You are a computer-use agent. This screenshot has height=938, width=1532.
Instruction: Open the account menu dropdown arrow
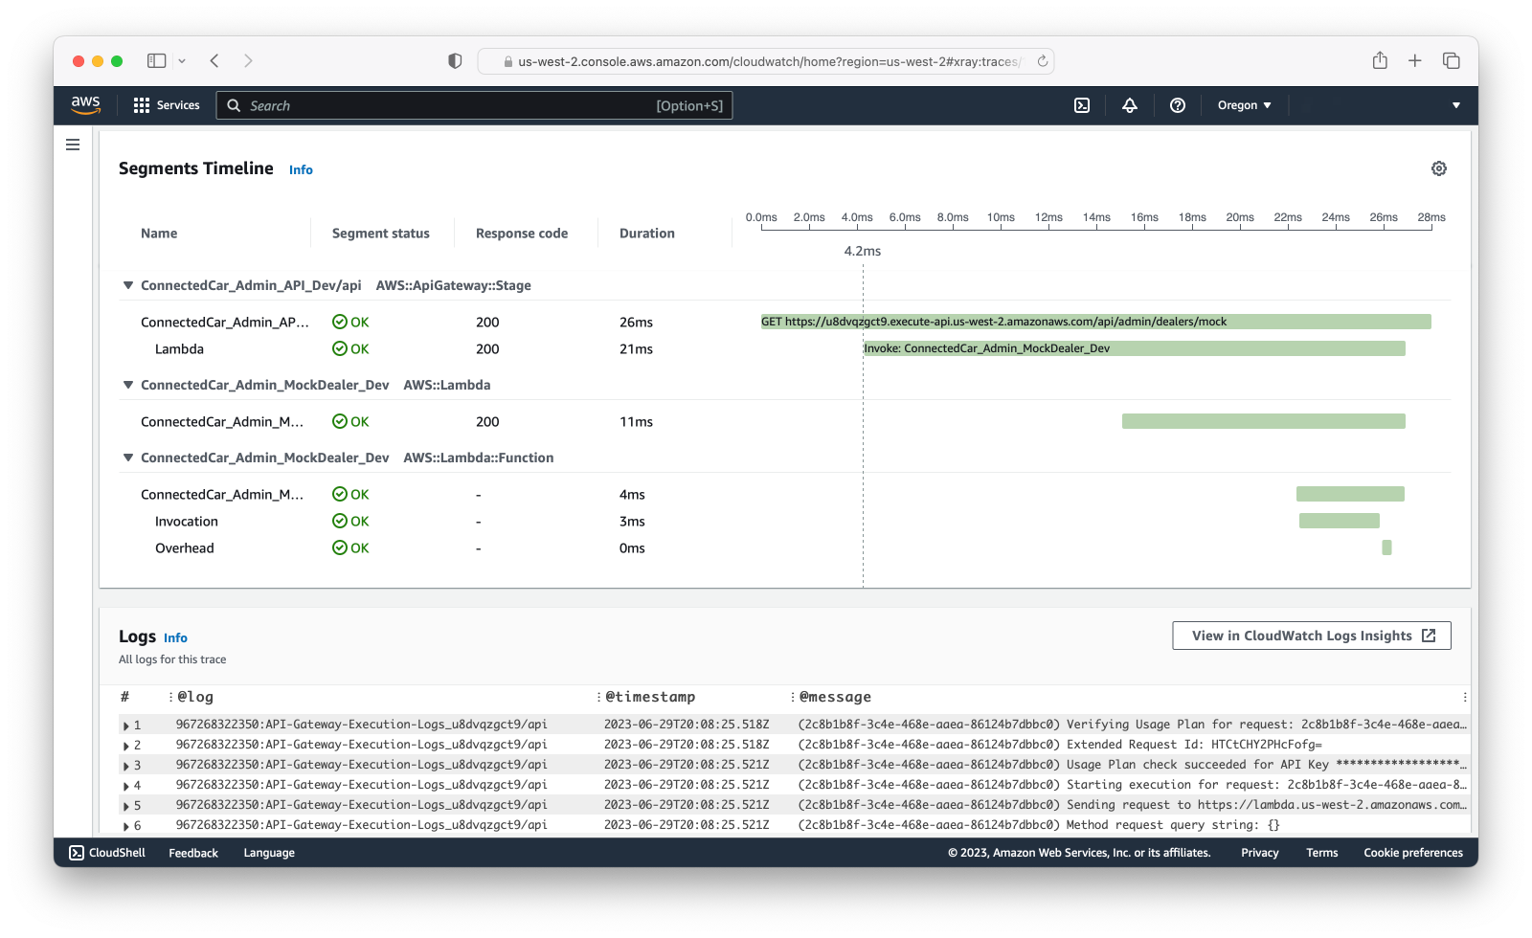1456,105
